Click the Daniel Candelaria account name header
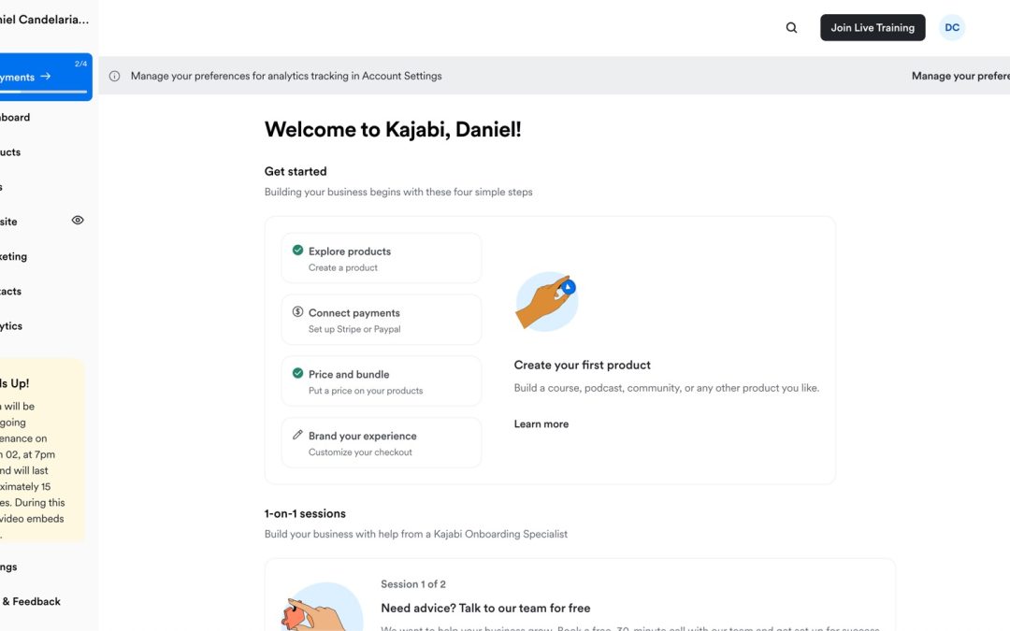 (45, 20)
